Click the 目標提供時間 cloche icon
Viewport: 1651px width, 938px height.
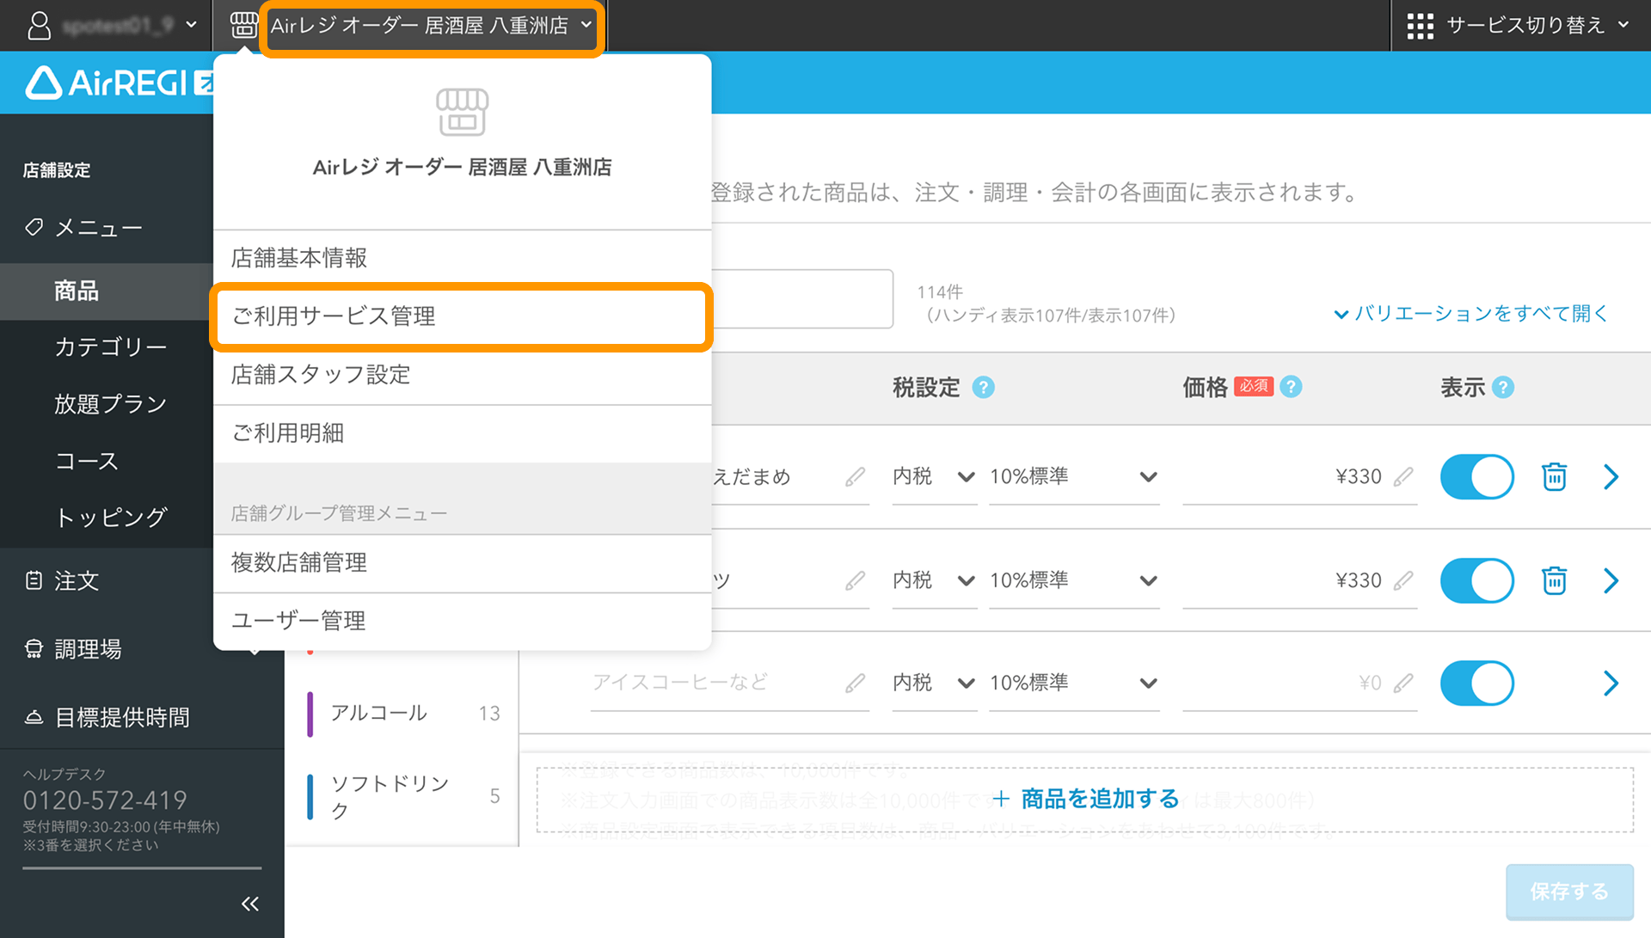click(34, 717)
